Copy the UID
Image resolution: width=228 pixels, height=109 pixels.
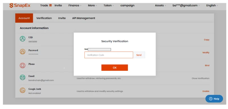click(x=206, y=40)
